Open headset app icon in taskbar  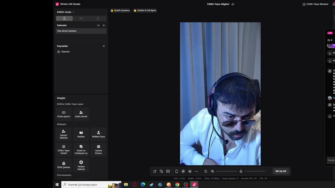click(x=160, y=185)
